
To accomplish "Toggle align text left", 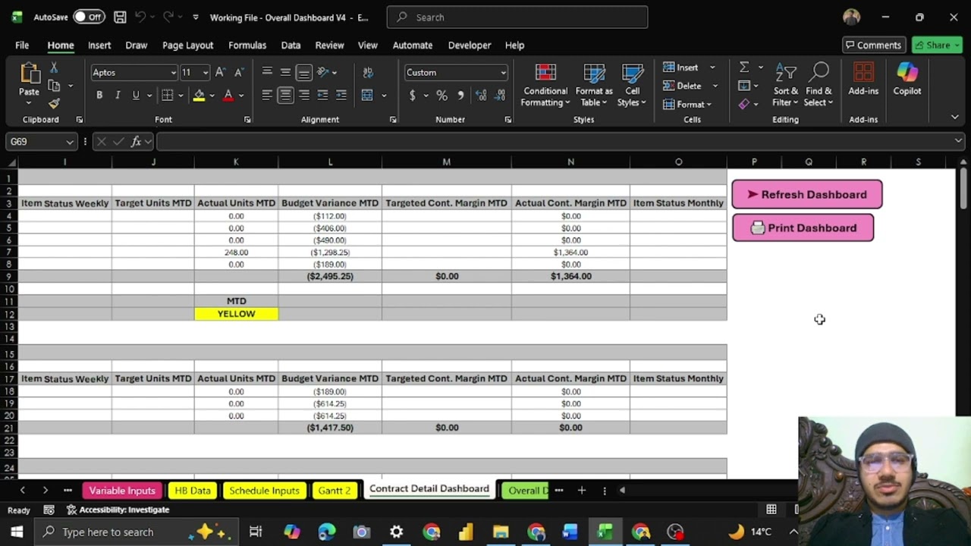I will (267, 95).
